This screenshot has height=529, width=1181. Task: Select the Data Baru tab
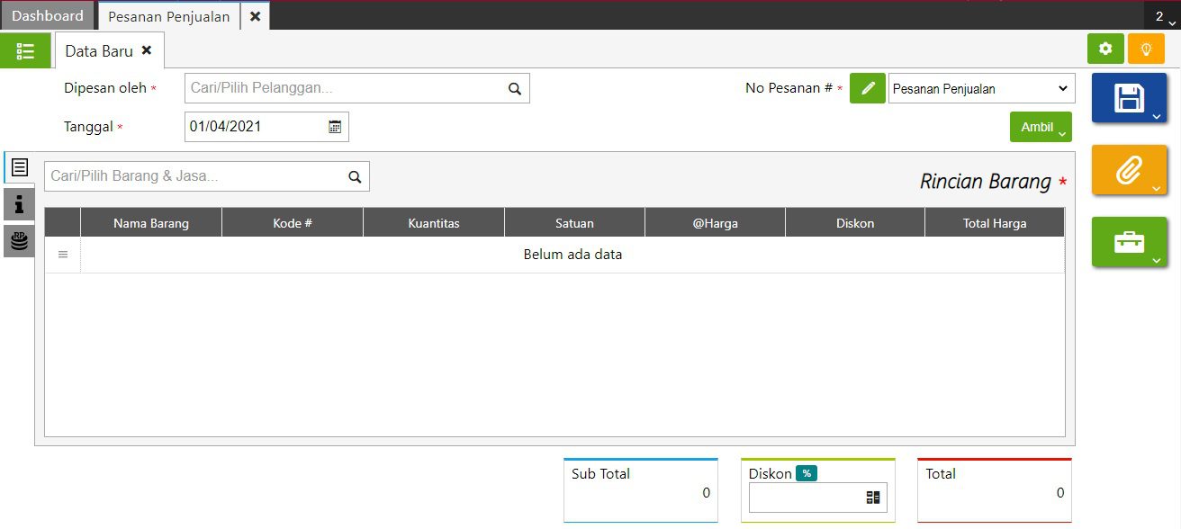(x=99, y=51)
